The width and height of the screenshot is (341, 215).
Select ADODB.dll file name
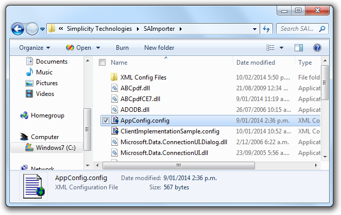(x=135, y=110)
